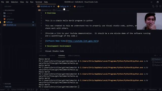Click the Synchronize Changes status icon
Viewport: 162px width, 91px height.
(x=8, y=89)
